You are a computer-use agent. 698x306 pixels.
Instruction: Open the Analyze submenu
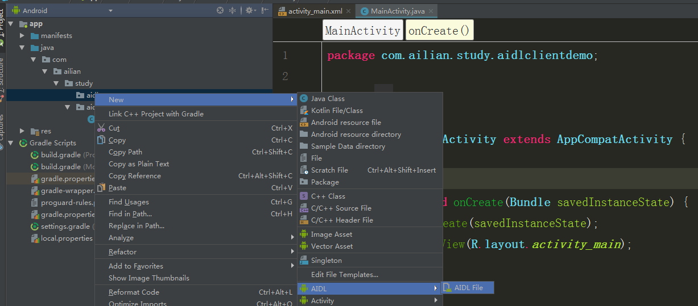click(196, 238)
